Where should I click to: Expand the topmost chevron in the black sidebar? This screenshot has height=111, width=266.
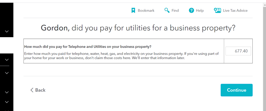click(x=7, y=32)
